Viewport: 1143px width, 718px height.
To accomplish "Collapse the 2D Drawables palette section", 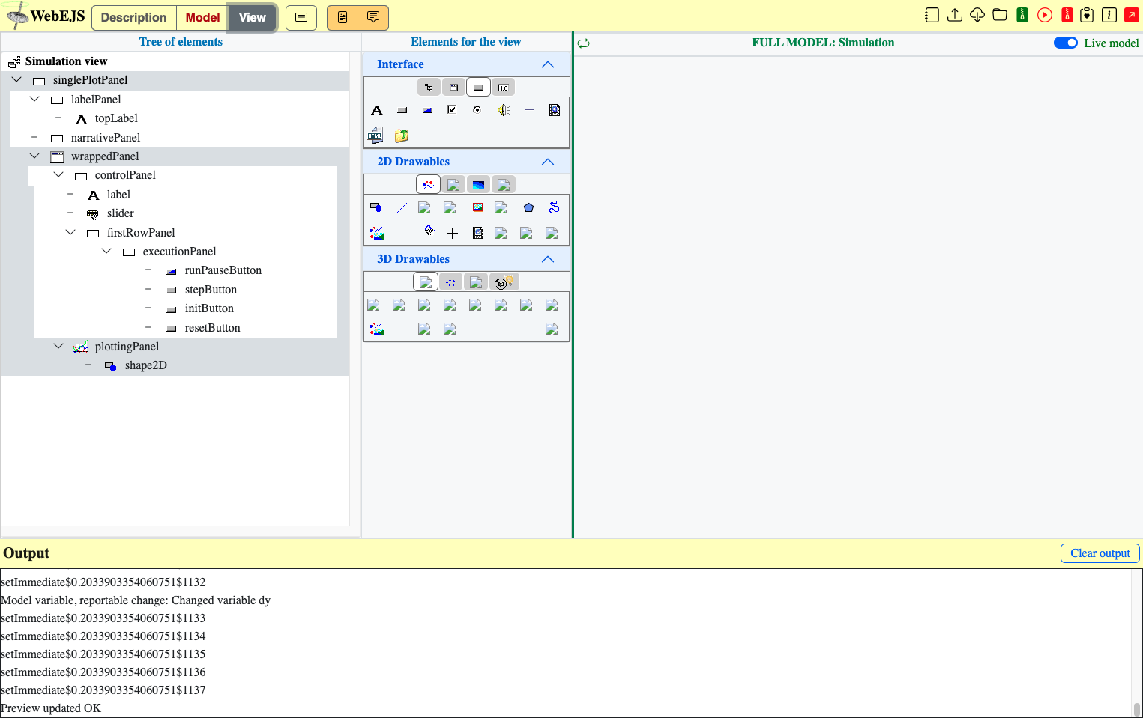I will [x=548, y=162].
